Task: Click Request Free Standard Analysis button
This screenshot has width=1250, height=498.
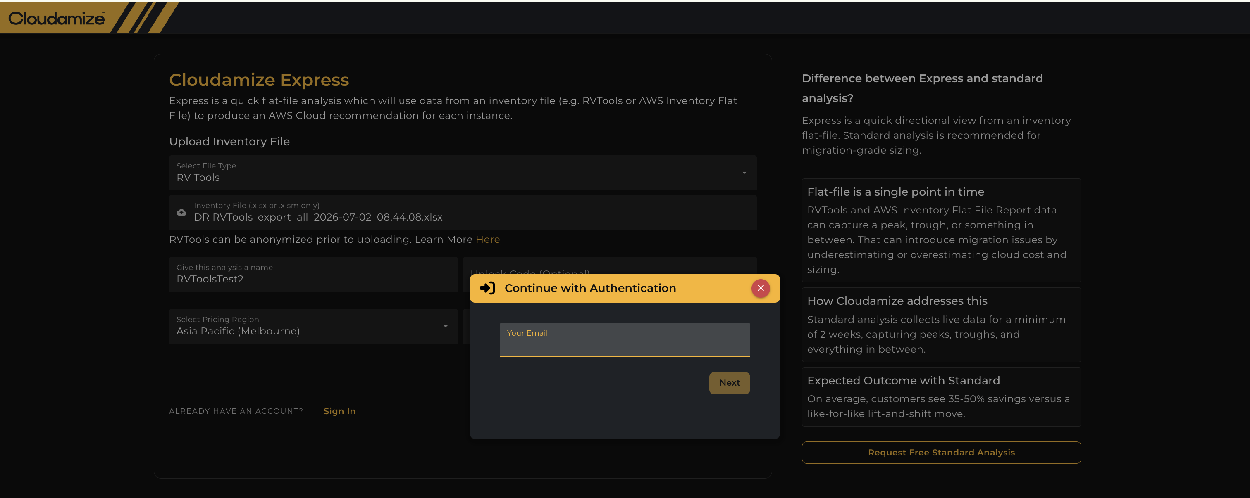Action: tap(941, 453)
